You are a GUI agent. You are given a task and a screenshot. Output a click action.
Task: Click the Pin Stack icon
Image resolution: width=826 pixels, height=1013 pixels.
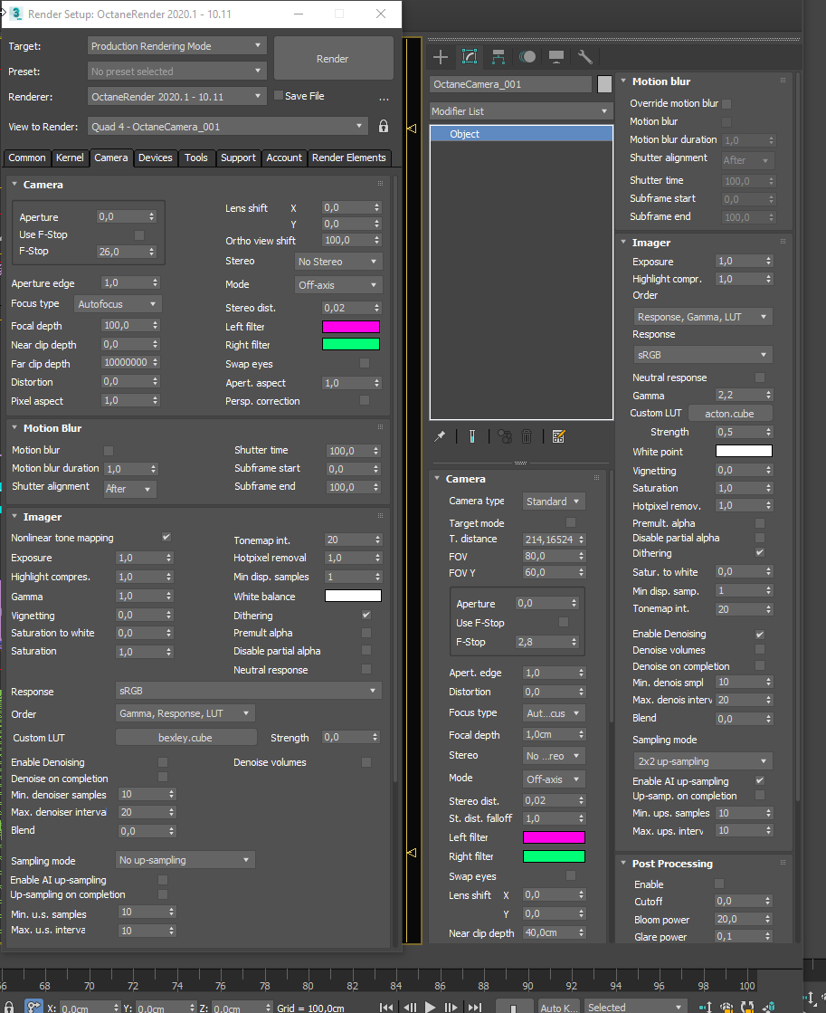click(x=440, y=436)
